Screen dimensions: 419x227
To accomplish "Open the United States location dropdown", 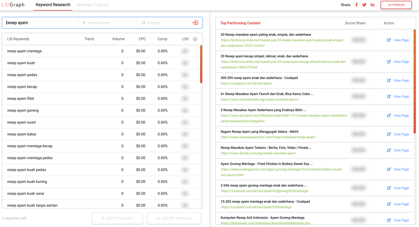I will pos(108,23).
